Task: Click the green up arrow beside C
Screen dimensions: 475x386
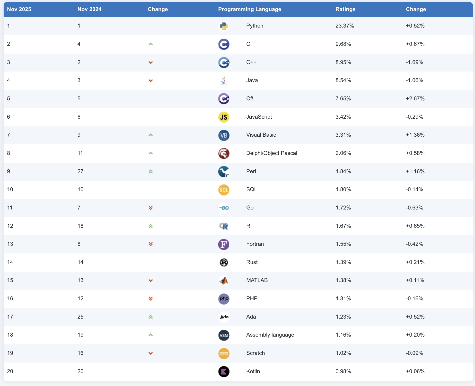Action: [x=151, y=44]
